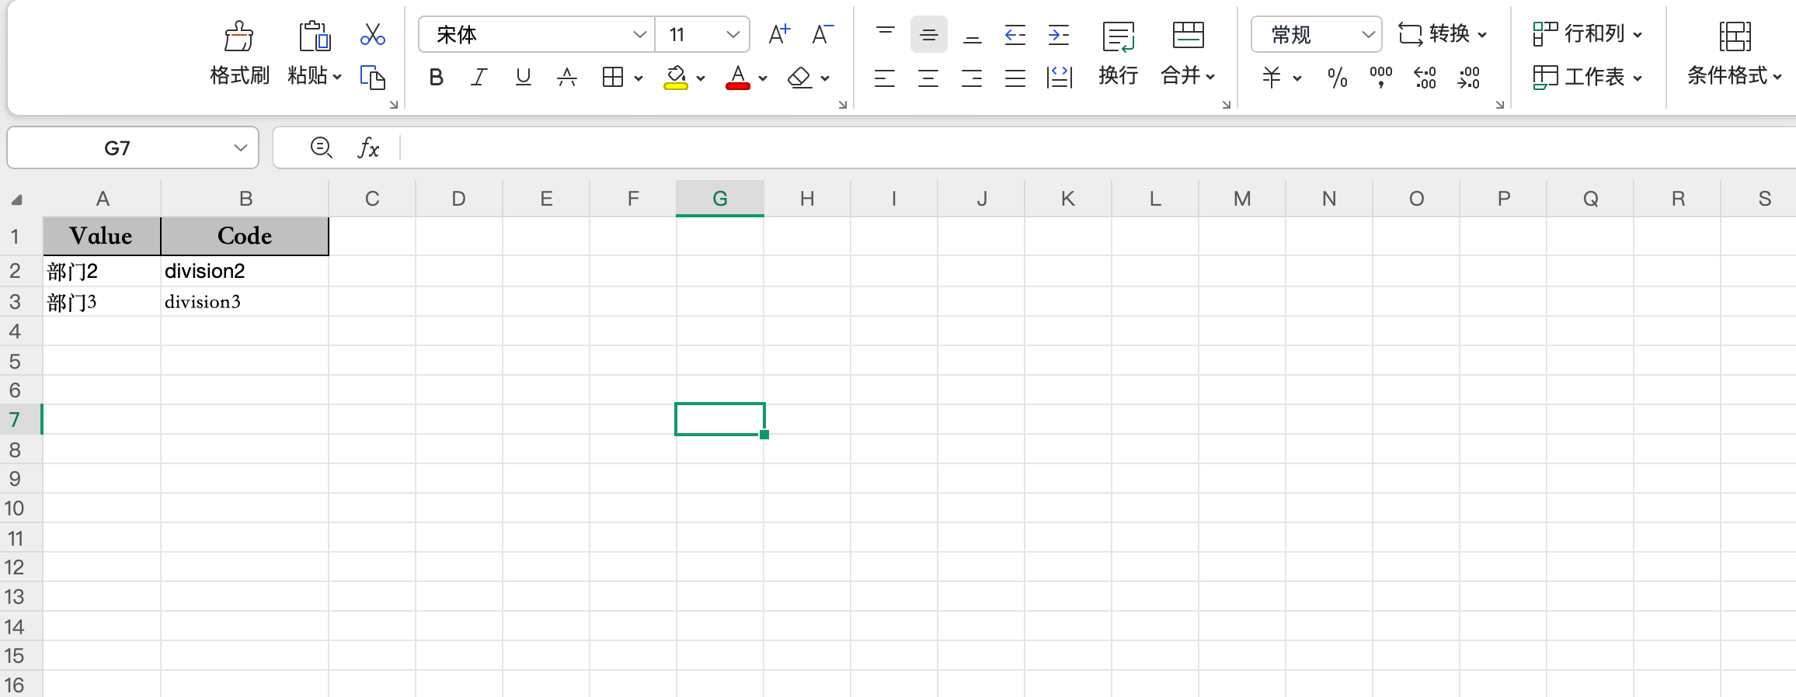This screenshot has height=697, width=1796.
Task: Toggle italic formatting
Action: click(479, 77)
